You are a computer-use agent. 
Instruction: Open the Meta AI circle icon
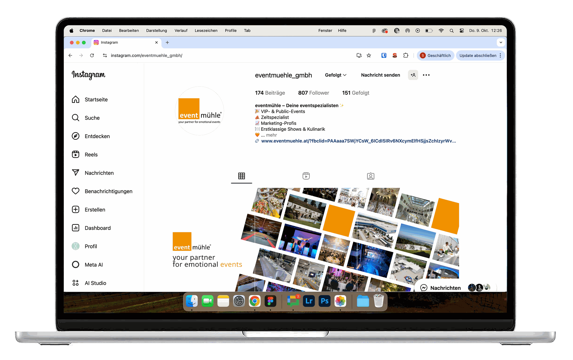[76, 264]
